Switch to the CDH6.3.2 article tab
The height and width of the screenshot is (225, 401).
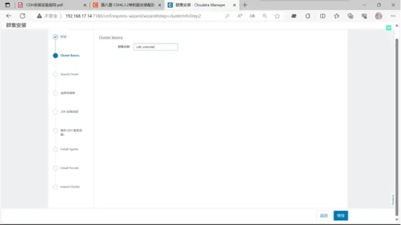click(x=128, y=5)
